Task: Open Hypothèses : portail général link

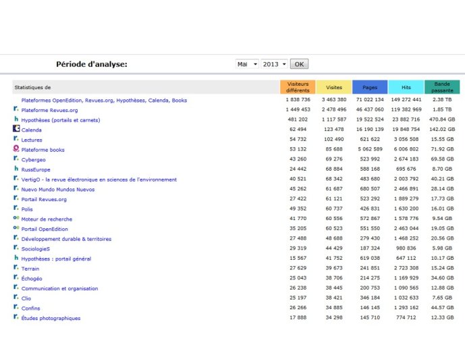Action: point(56,259)
